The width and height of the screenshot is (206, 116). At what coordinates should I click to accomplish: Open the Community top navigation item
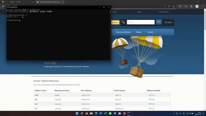coord(164,12)
